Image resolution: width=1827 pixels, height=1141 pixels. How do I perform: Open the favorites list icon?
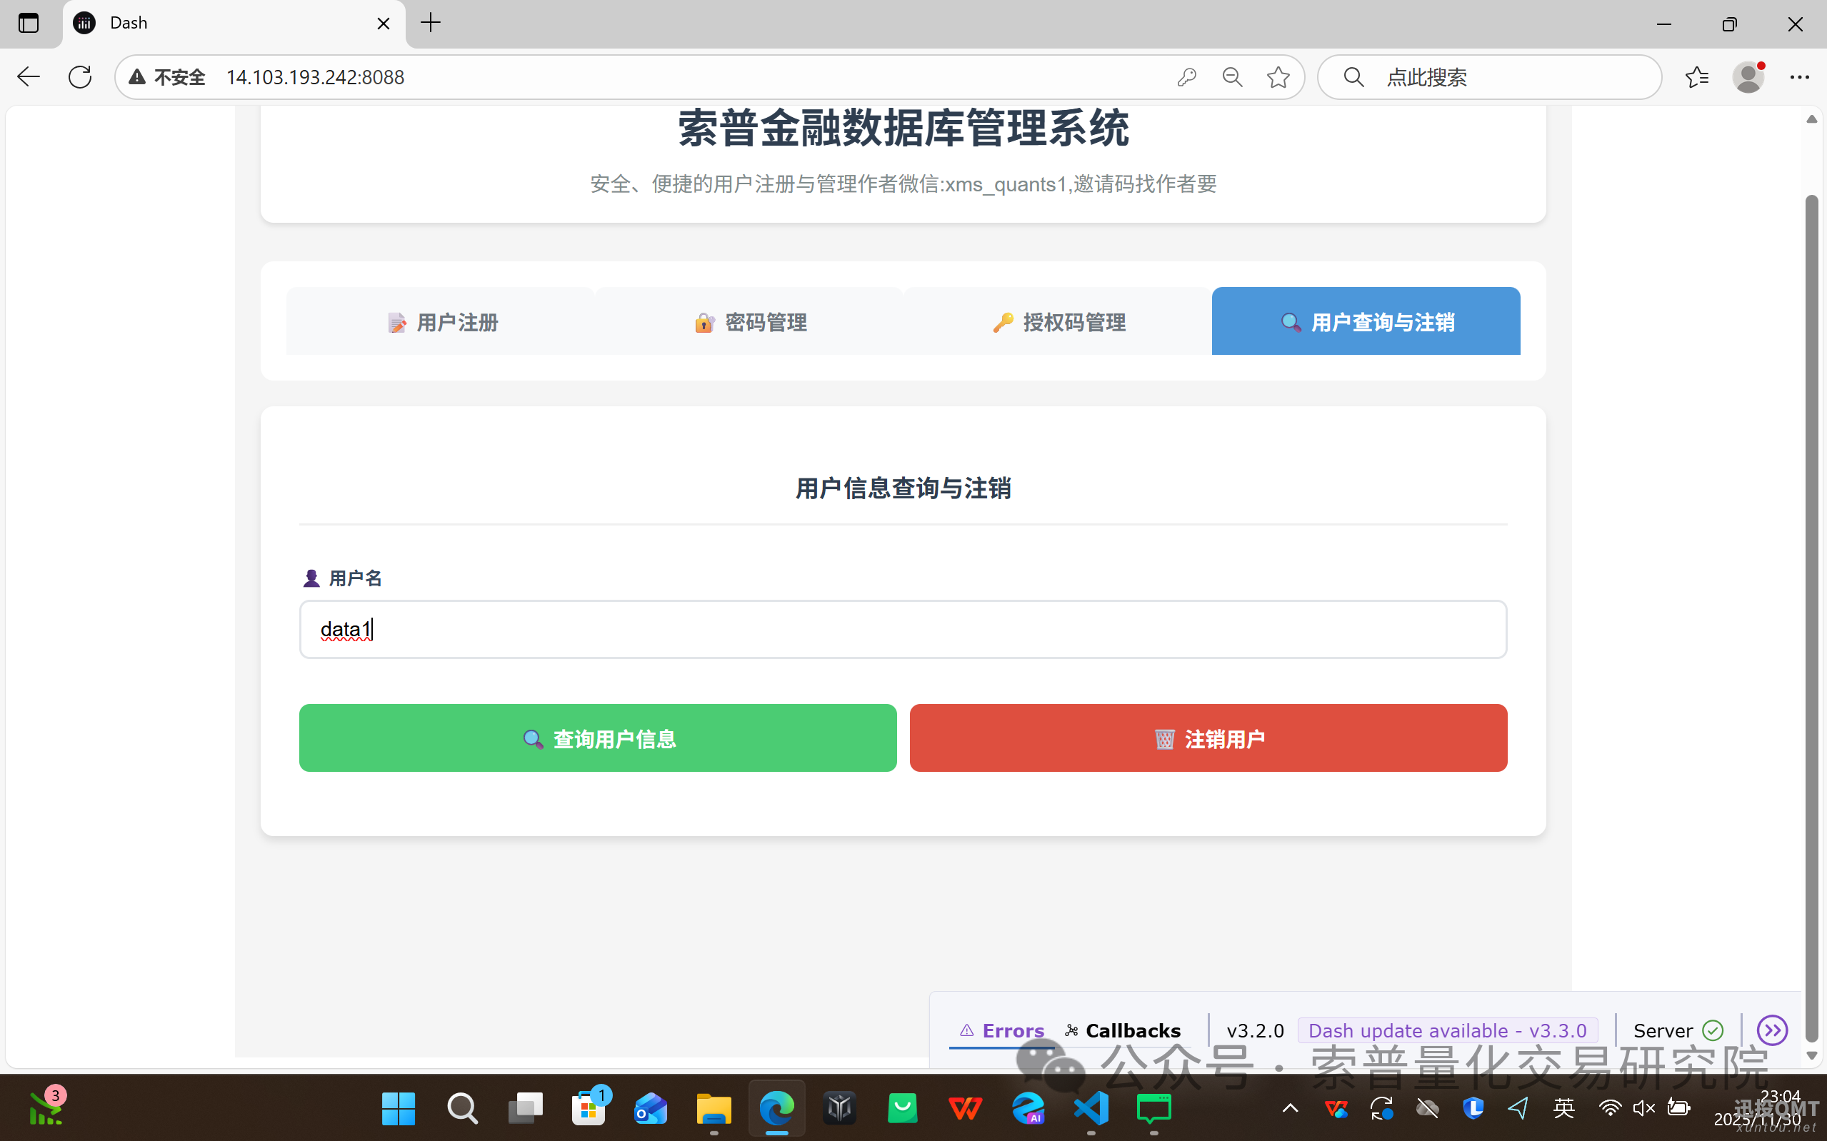(1696, 77)
